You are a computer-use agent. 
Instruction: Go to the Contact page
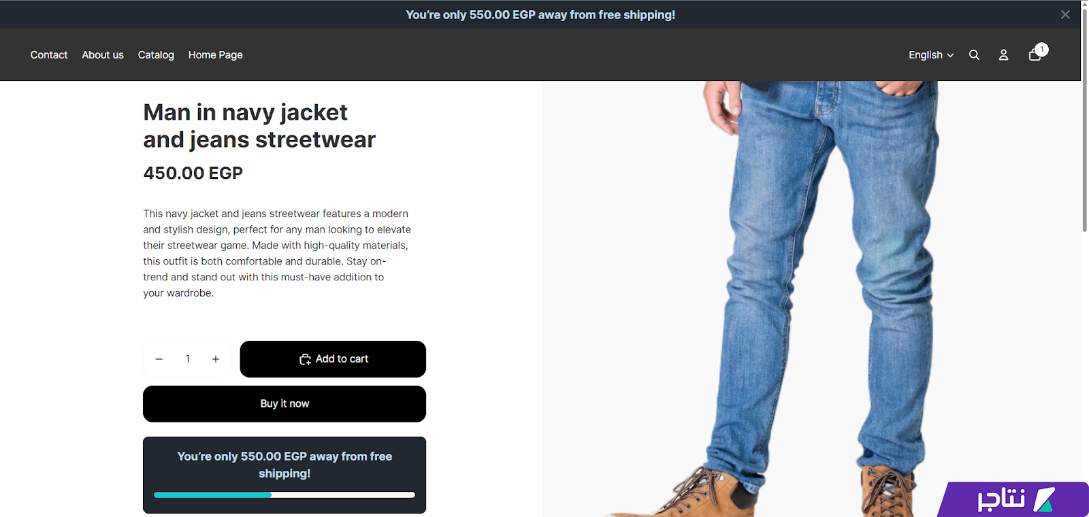pos(49,55)
